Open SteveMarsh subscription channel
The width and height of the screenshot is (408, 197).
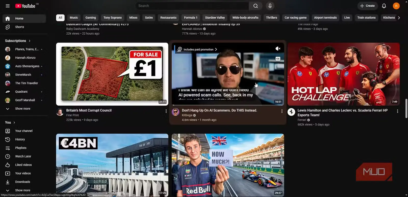24,75
